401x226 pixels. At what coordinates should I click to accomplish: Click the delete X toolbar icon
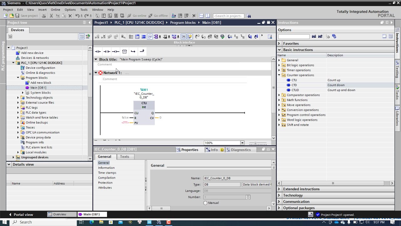(70, 16)
